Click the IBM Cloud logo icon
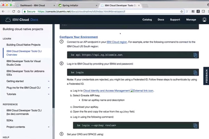Viewport: 209px width, 139px height. [x=8, y=20]
